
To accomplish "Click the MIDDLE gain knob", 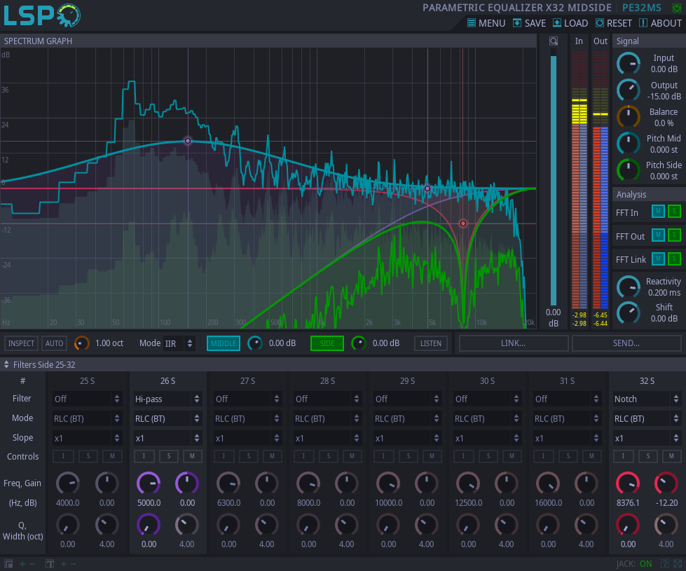I will (255, 343).
